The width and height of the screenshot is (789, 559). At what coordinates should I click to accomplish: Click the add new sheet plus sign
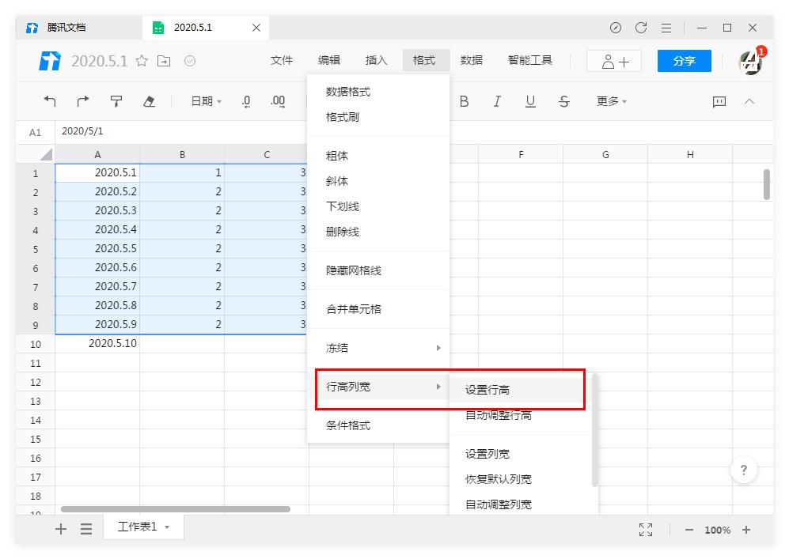[60, 528]
